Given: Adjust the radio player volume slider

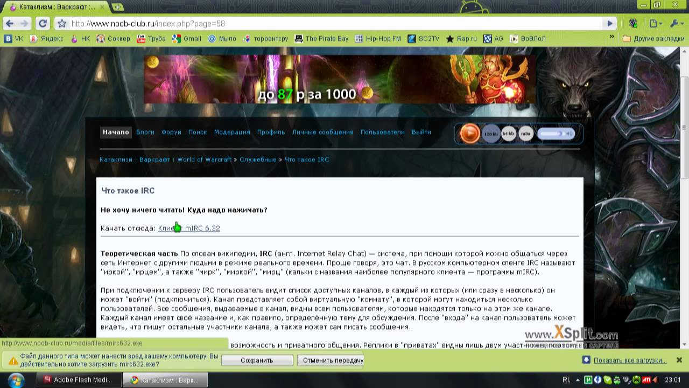Looking at the screenshot, I should pyautogui.click(x=556, y=133).
